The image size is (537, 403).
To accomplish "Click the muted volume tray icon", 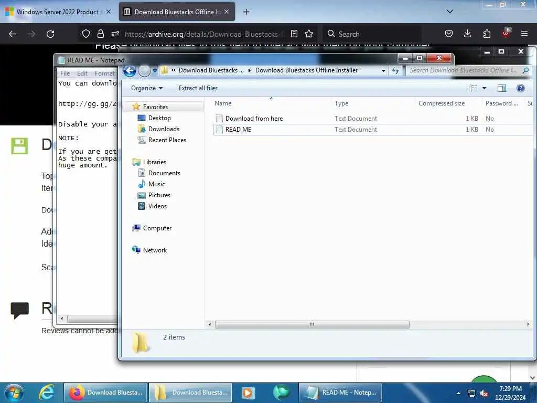I will point(484,394).
